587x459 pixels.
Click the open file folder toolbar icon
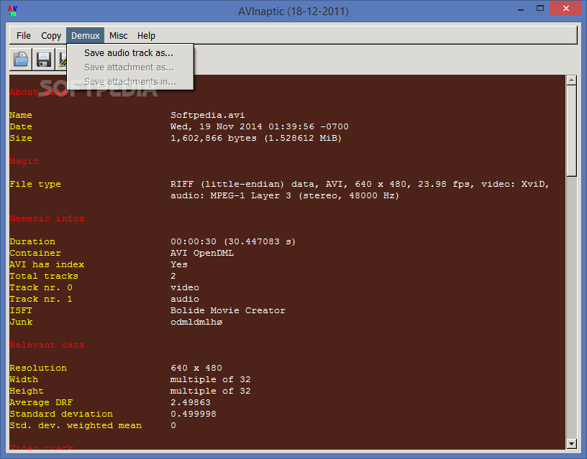pyautogui.click(x=21, y=60)
